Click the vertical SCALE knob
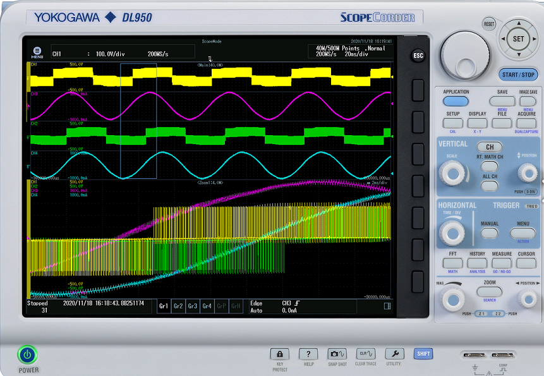The image size is (544, 376). point(451,173)
